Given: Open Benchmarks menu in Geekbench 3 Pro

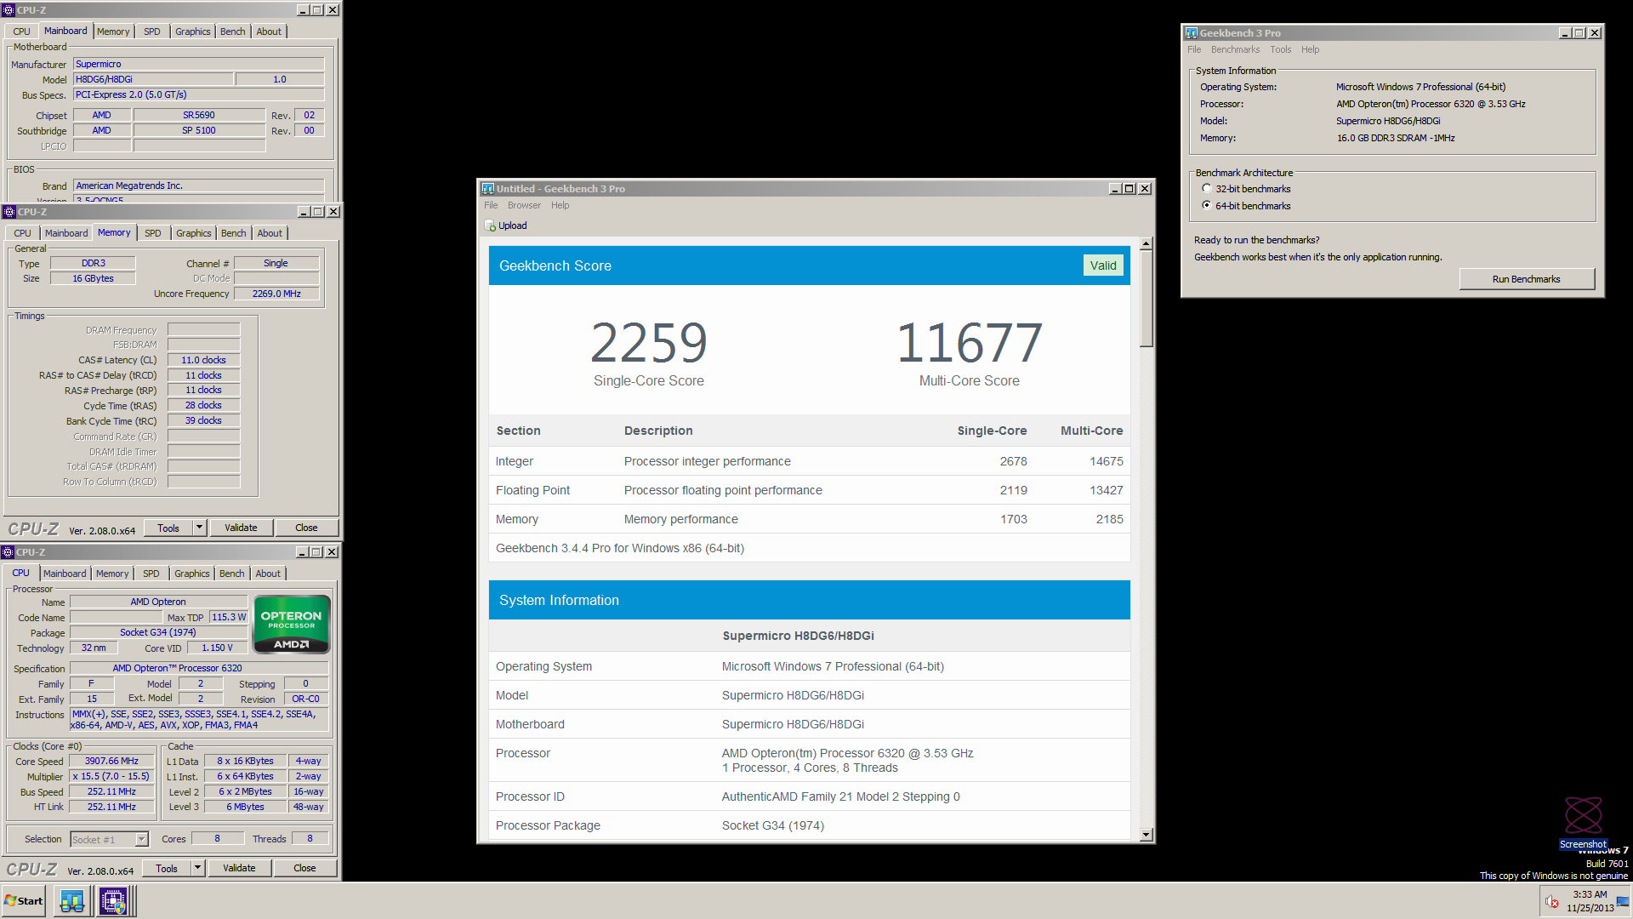Looking at the screenshot, I should point(1235,49).
